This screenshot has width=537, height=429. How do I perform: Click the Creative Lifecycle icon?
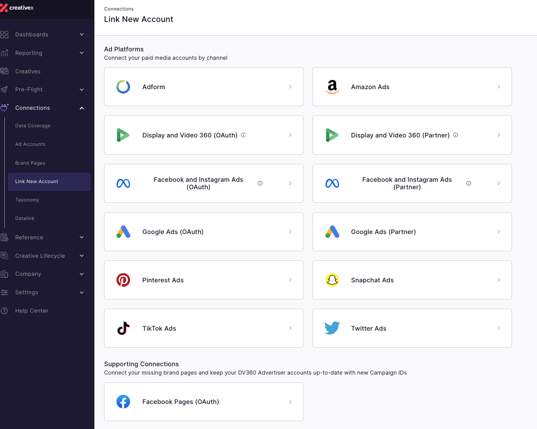click(4, 256)
